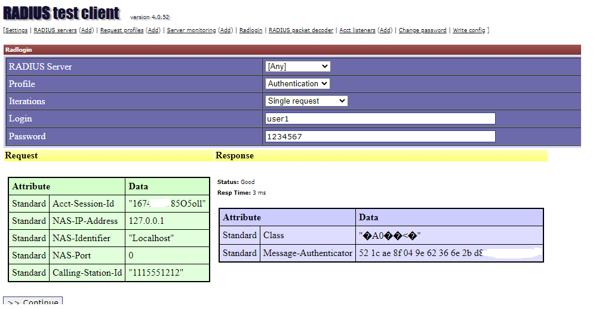
Task: Click Add next to Acct listeners
Action: pos(385,30)
